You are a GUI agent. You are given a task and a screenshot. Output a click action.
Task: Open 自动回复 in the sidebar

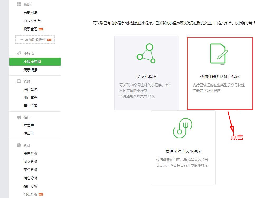[30, 13]
